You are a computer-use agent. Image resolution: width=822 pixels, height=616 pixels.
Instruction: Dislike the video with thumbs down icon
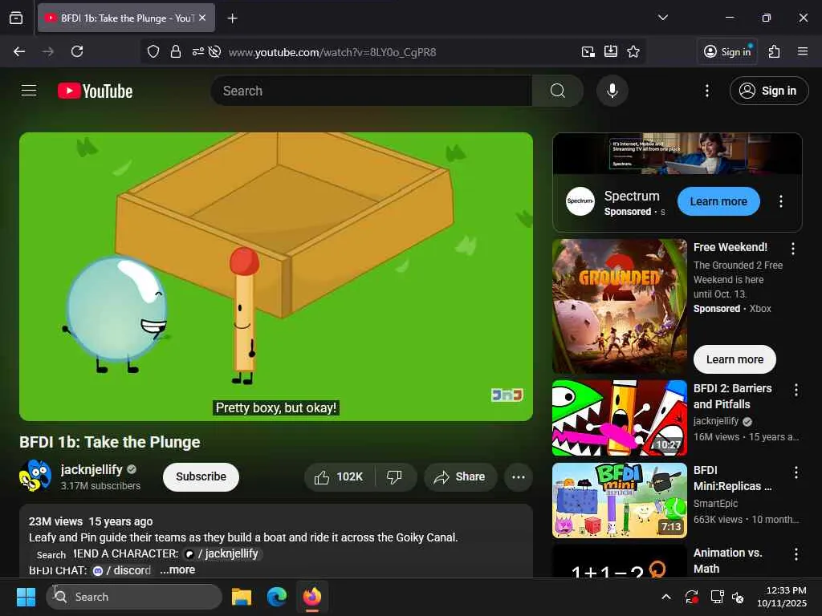tap(395, 477)
